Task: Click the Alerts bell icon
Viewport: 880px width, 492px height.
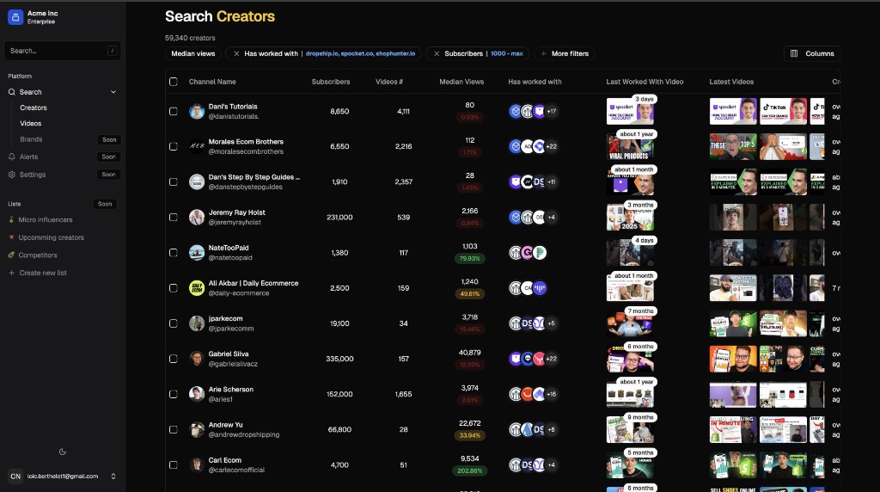Action: click(x=12, y=157)
